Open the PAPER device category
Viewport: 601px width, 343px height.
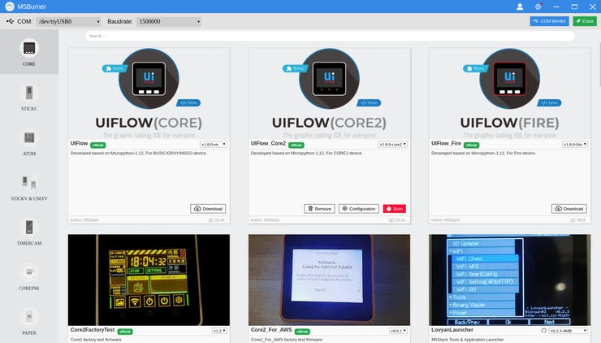[29, 317]
